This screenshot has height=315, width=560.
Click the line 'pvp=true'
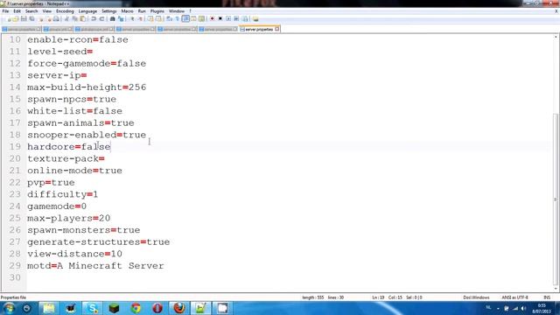(x=51, y=183)
